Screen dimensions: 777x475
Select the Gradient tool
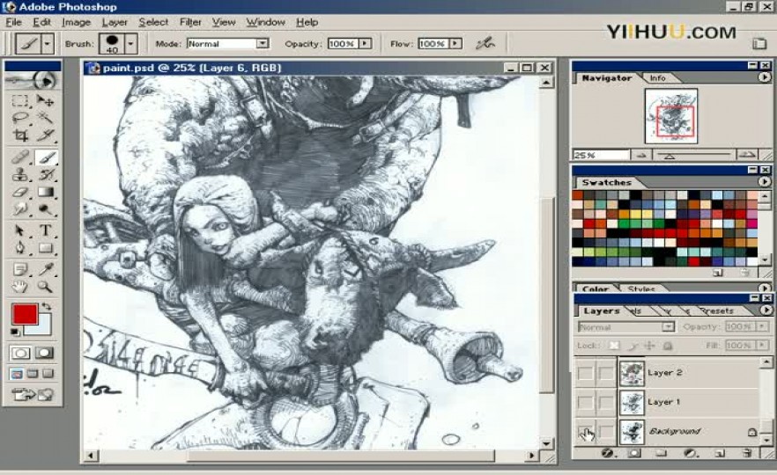click(46, 192)
